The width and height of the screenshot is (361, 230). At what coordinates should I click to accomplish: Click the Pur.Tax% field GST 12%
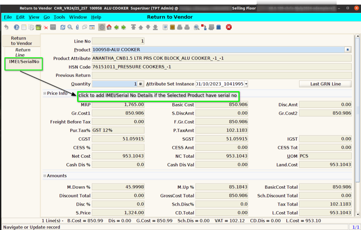click(118, 130)
